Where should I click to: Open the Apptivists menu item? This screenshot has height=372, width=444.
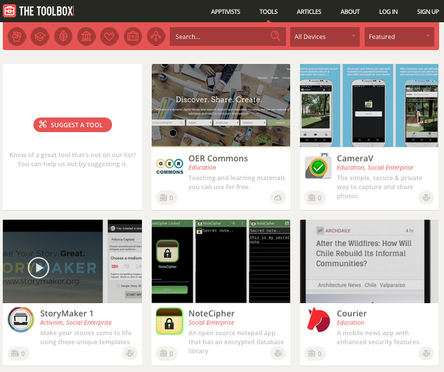point(225,12)
